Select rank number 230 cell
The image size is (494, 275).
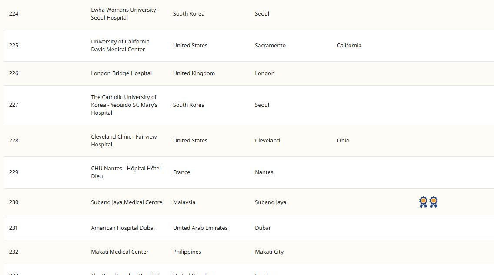click(x=14, y=202)
